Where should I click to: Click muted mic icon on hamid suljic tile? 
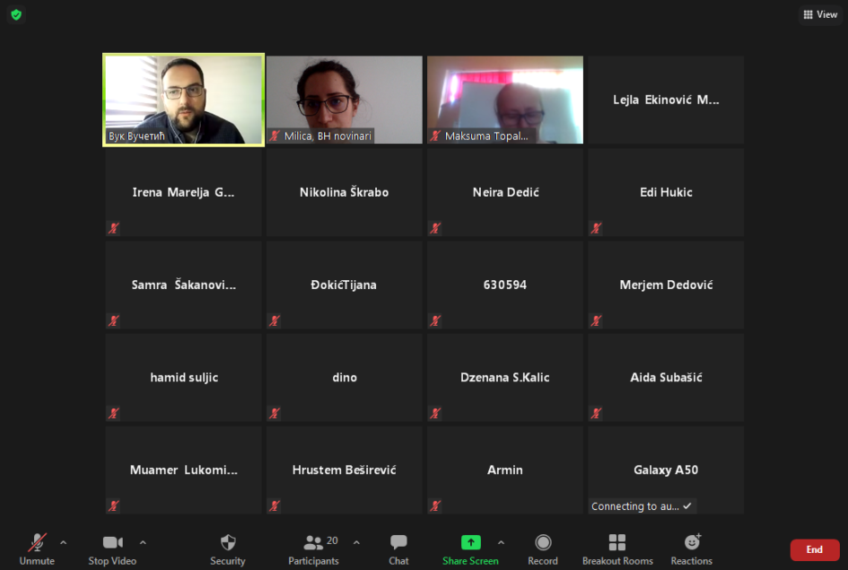(x=114, y=413)
